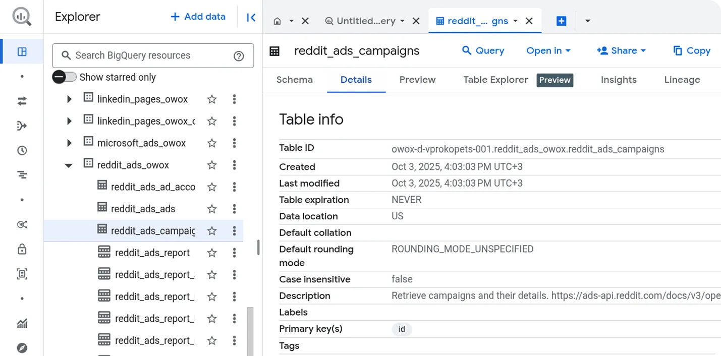Switch to the Preview tab

(417, 80)
